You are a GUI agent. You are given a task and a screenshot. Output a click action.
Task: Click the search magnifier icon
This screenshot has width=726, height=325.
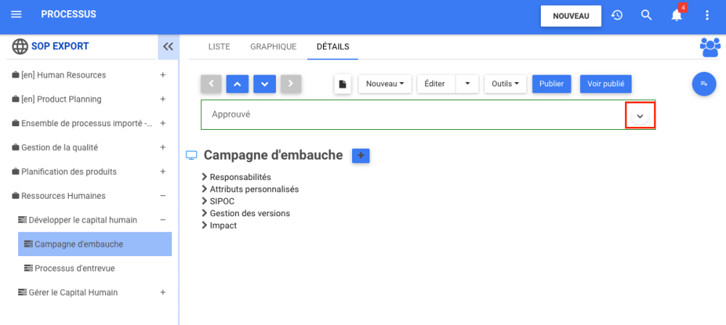pos(646,15)
